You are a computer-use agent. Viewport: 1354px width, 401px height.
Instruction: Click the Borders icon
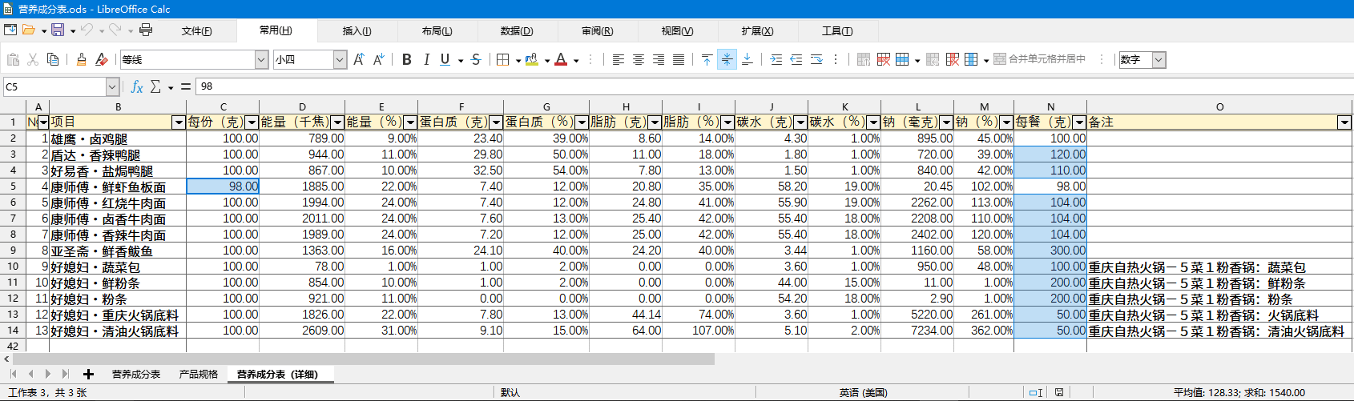tap(503, 59)
